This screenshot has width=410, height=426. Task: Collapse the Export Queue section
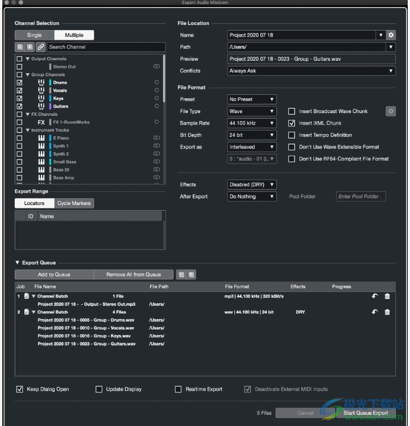coord(18,262)
